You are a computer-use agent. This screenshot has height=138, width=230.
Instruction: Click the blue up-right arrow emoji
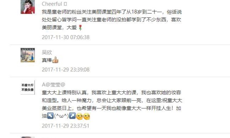pyautogui.click(x=72, y=116)
